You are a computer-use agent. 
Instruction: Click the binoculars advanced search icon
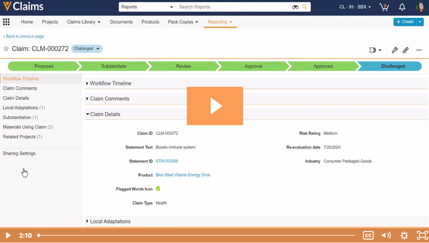point(295,7)
